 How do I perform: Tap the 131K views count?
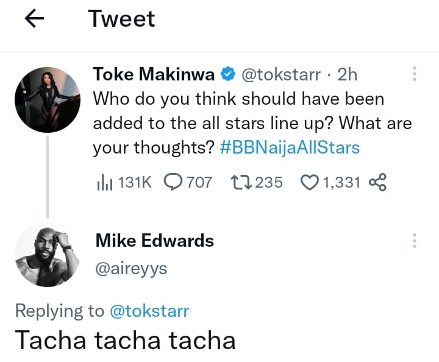click(133, 182)
